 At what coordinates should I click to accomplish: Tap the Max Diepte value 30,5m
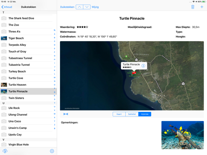[x=196, y=27]
